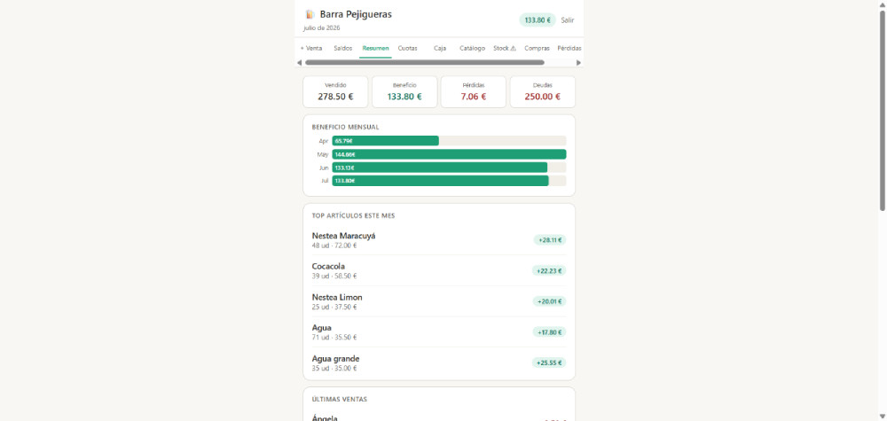Open the Stock tab with warning icon
The width and height of the screenshot is (887, 421).
click(505, 49)
